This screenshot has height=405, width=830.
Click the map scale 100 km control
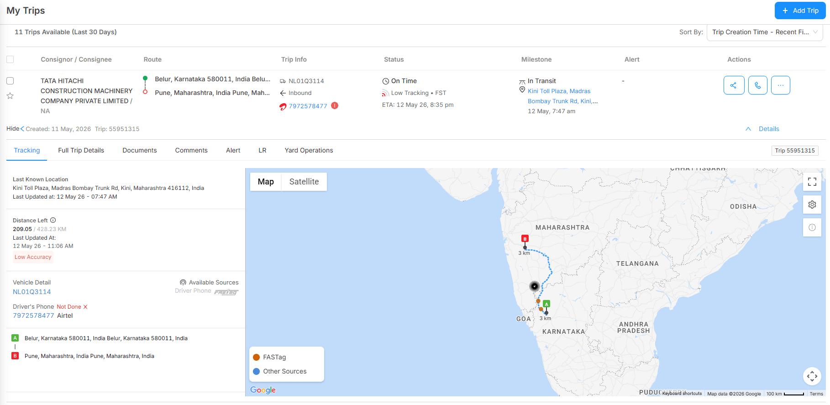coord(785,394)
